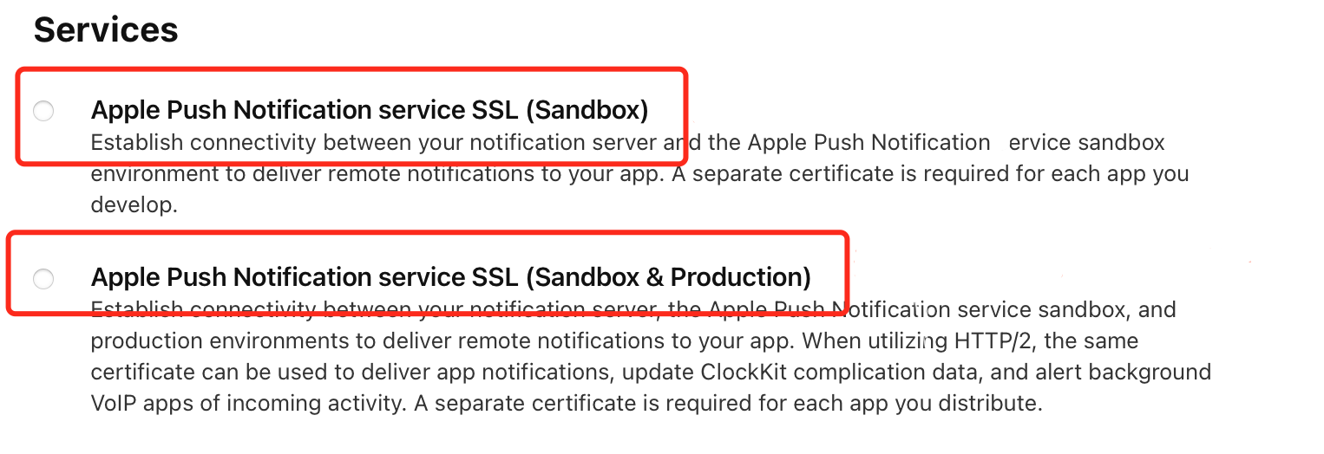
Task: Click the "Apple Push Notification service SSL (Sandbox)" title
Action: [x=370, y=111]
